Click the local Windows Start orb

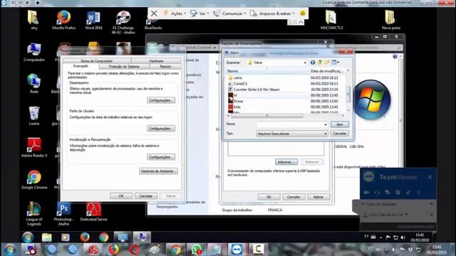(x=10, y=250)
